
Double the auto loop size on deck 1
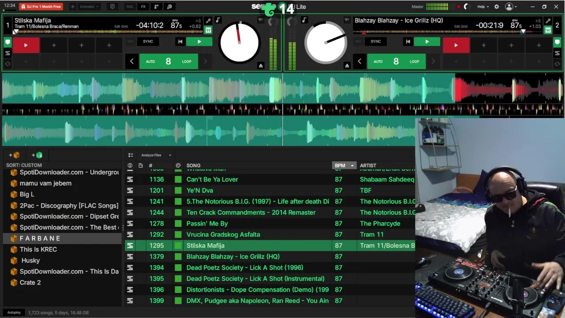(x=205, y=61)
